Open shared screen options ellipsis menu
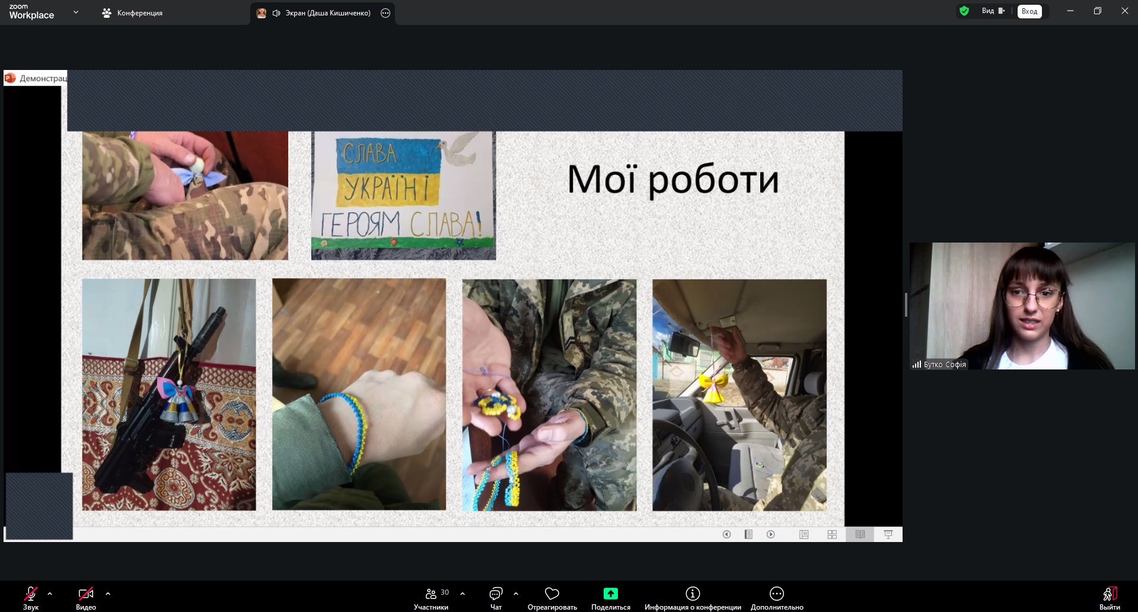 point(385,13)
